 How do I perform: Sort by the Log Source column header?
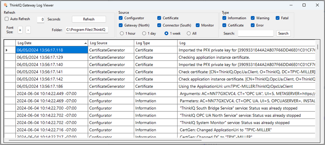[111, 43]
